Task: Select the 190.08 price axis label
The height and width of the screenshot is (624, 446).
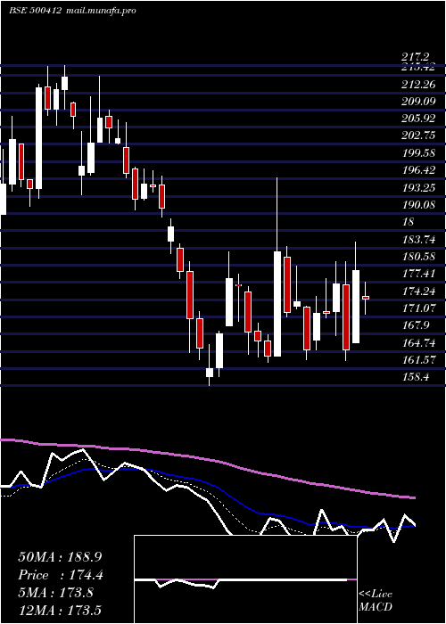Action: pyautogui.click(x=418, y=204)
